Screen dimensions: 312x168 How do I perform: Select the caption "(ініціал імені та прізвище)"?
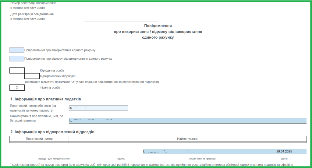[x=203, y=159]
